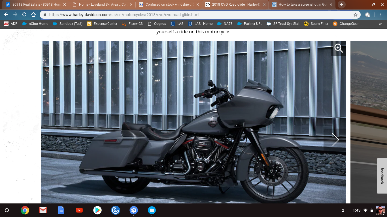This screenshot has width=387, height=217.
Task: Switch to 80918 Real Estate tab
Action: [34, 5]
